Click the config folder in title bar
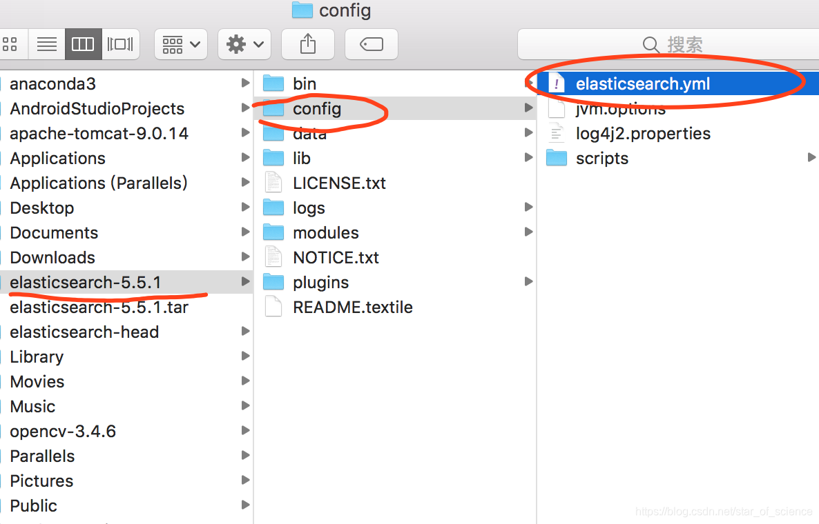The width and height of the screenshot is (819, 524). pos(331,10)
